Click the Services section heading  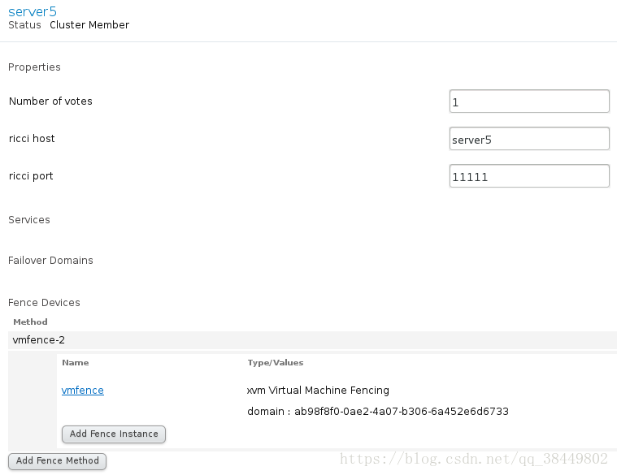[29, 219]
